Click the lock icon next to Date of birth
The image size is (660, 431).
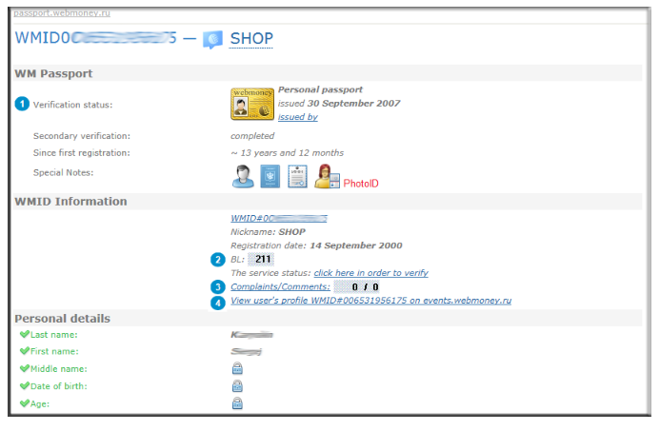tap(237, 386)
